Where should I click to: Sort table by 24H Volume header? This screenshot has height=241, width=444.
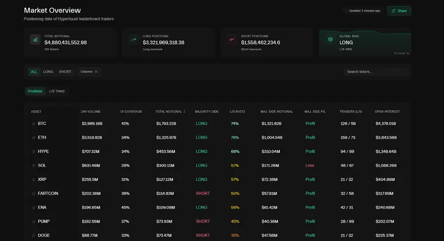click(91, 111)
